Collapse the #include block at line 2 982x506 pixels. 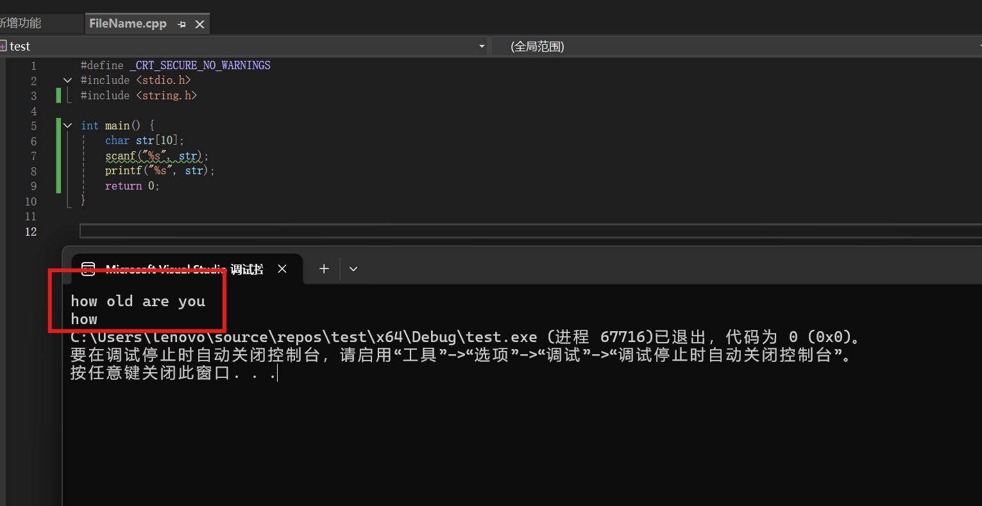[67, 81]
